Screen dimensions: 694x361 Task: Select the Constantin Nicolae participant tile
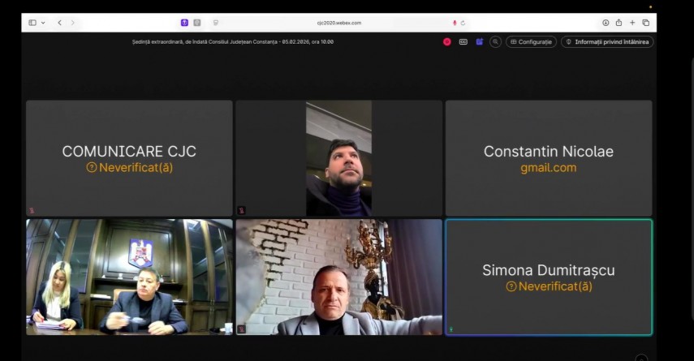(549, 158)
